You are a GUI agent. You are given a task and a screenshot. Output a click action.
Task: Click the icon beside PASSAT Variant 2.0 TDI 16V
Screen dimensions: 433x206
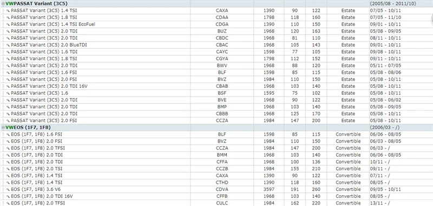[x=8, y=86]
